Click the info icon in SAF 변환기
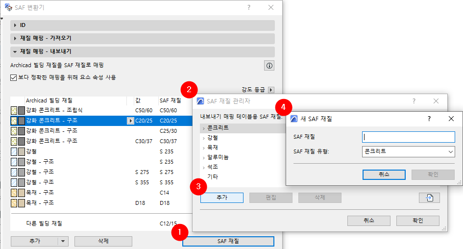Viewport: 463px width, 249px height. pos(269,66)
